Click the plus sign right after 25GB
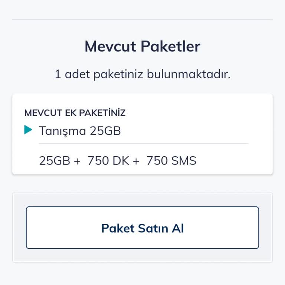 (77, 161)
